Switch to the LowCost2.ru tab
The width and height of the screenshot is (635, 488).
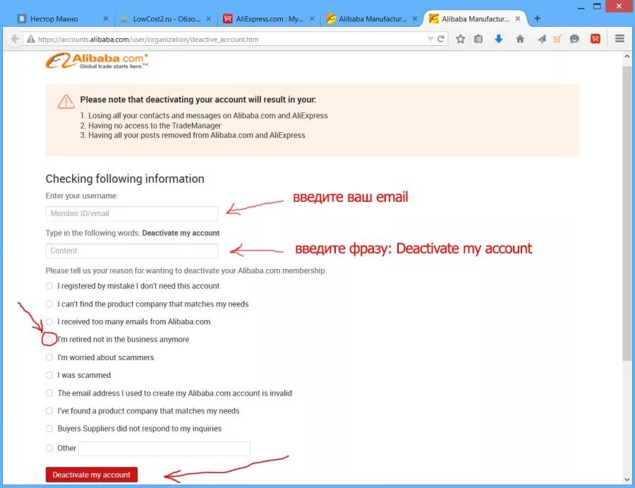click(167, 18)
